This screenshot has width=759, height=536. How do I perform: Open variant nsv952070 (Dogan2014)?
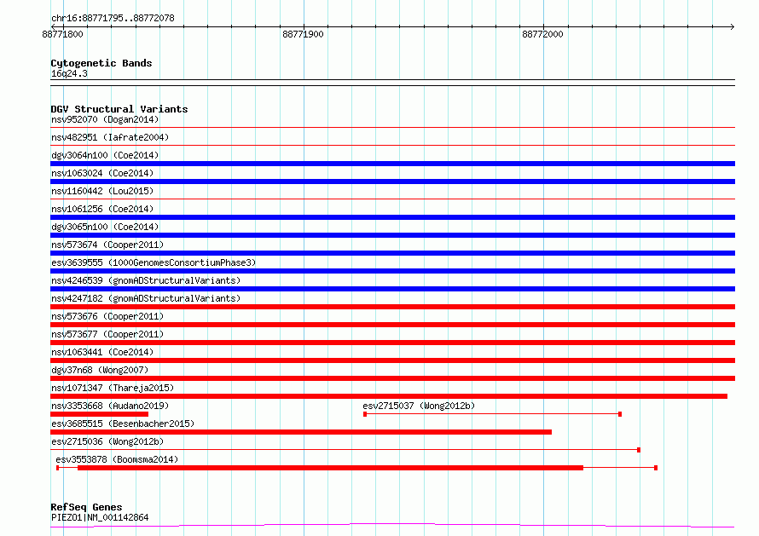pyautogui.click(x=105, y=119)
